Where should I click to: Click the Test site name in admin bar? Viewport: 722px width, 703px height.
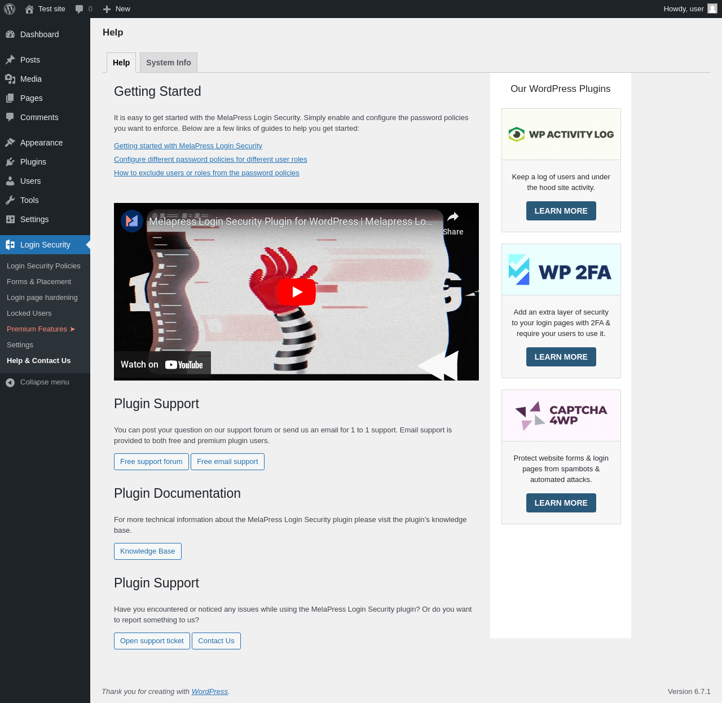click(x=52, y=9)
